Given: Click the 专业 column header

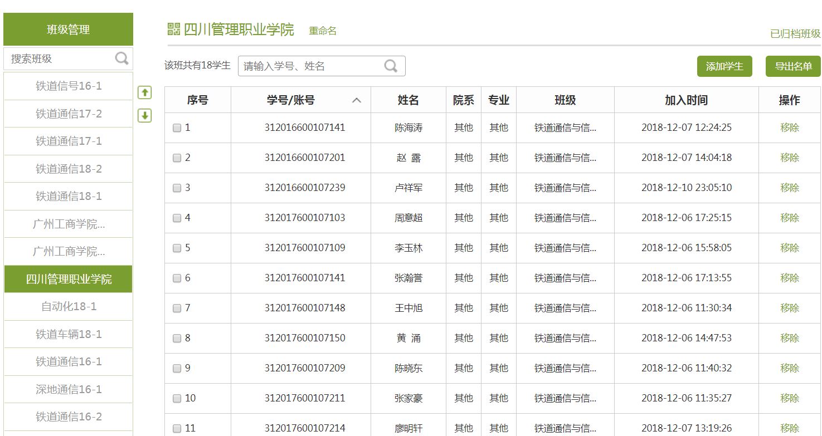Looking at the screenshot, I should (x=499, y=100).
